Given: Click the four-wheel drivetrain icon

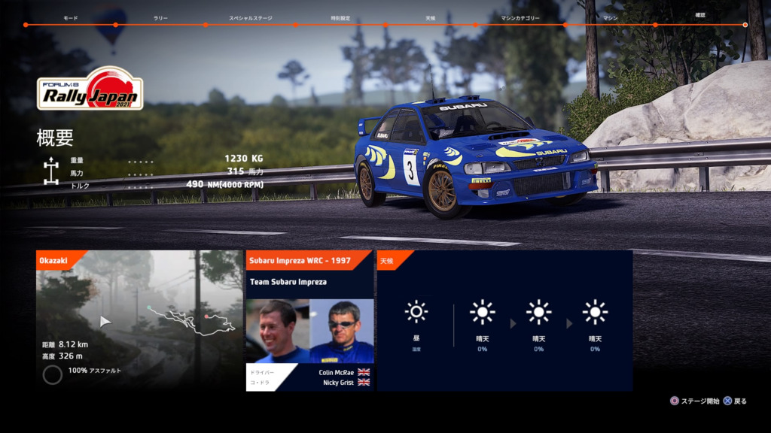Looking at the screenshot, I should tap(51, 171).
